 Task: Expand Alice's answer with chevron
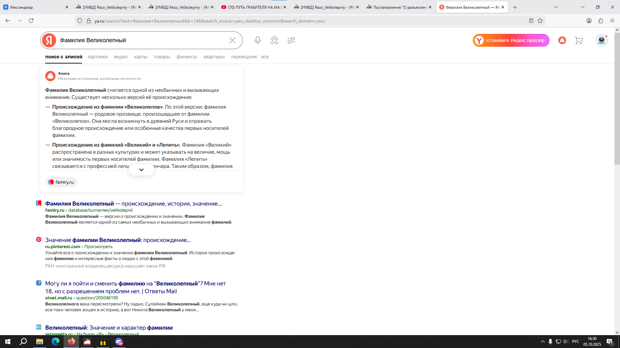click(141, 170)
